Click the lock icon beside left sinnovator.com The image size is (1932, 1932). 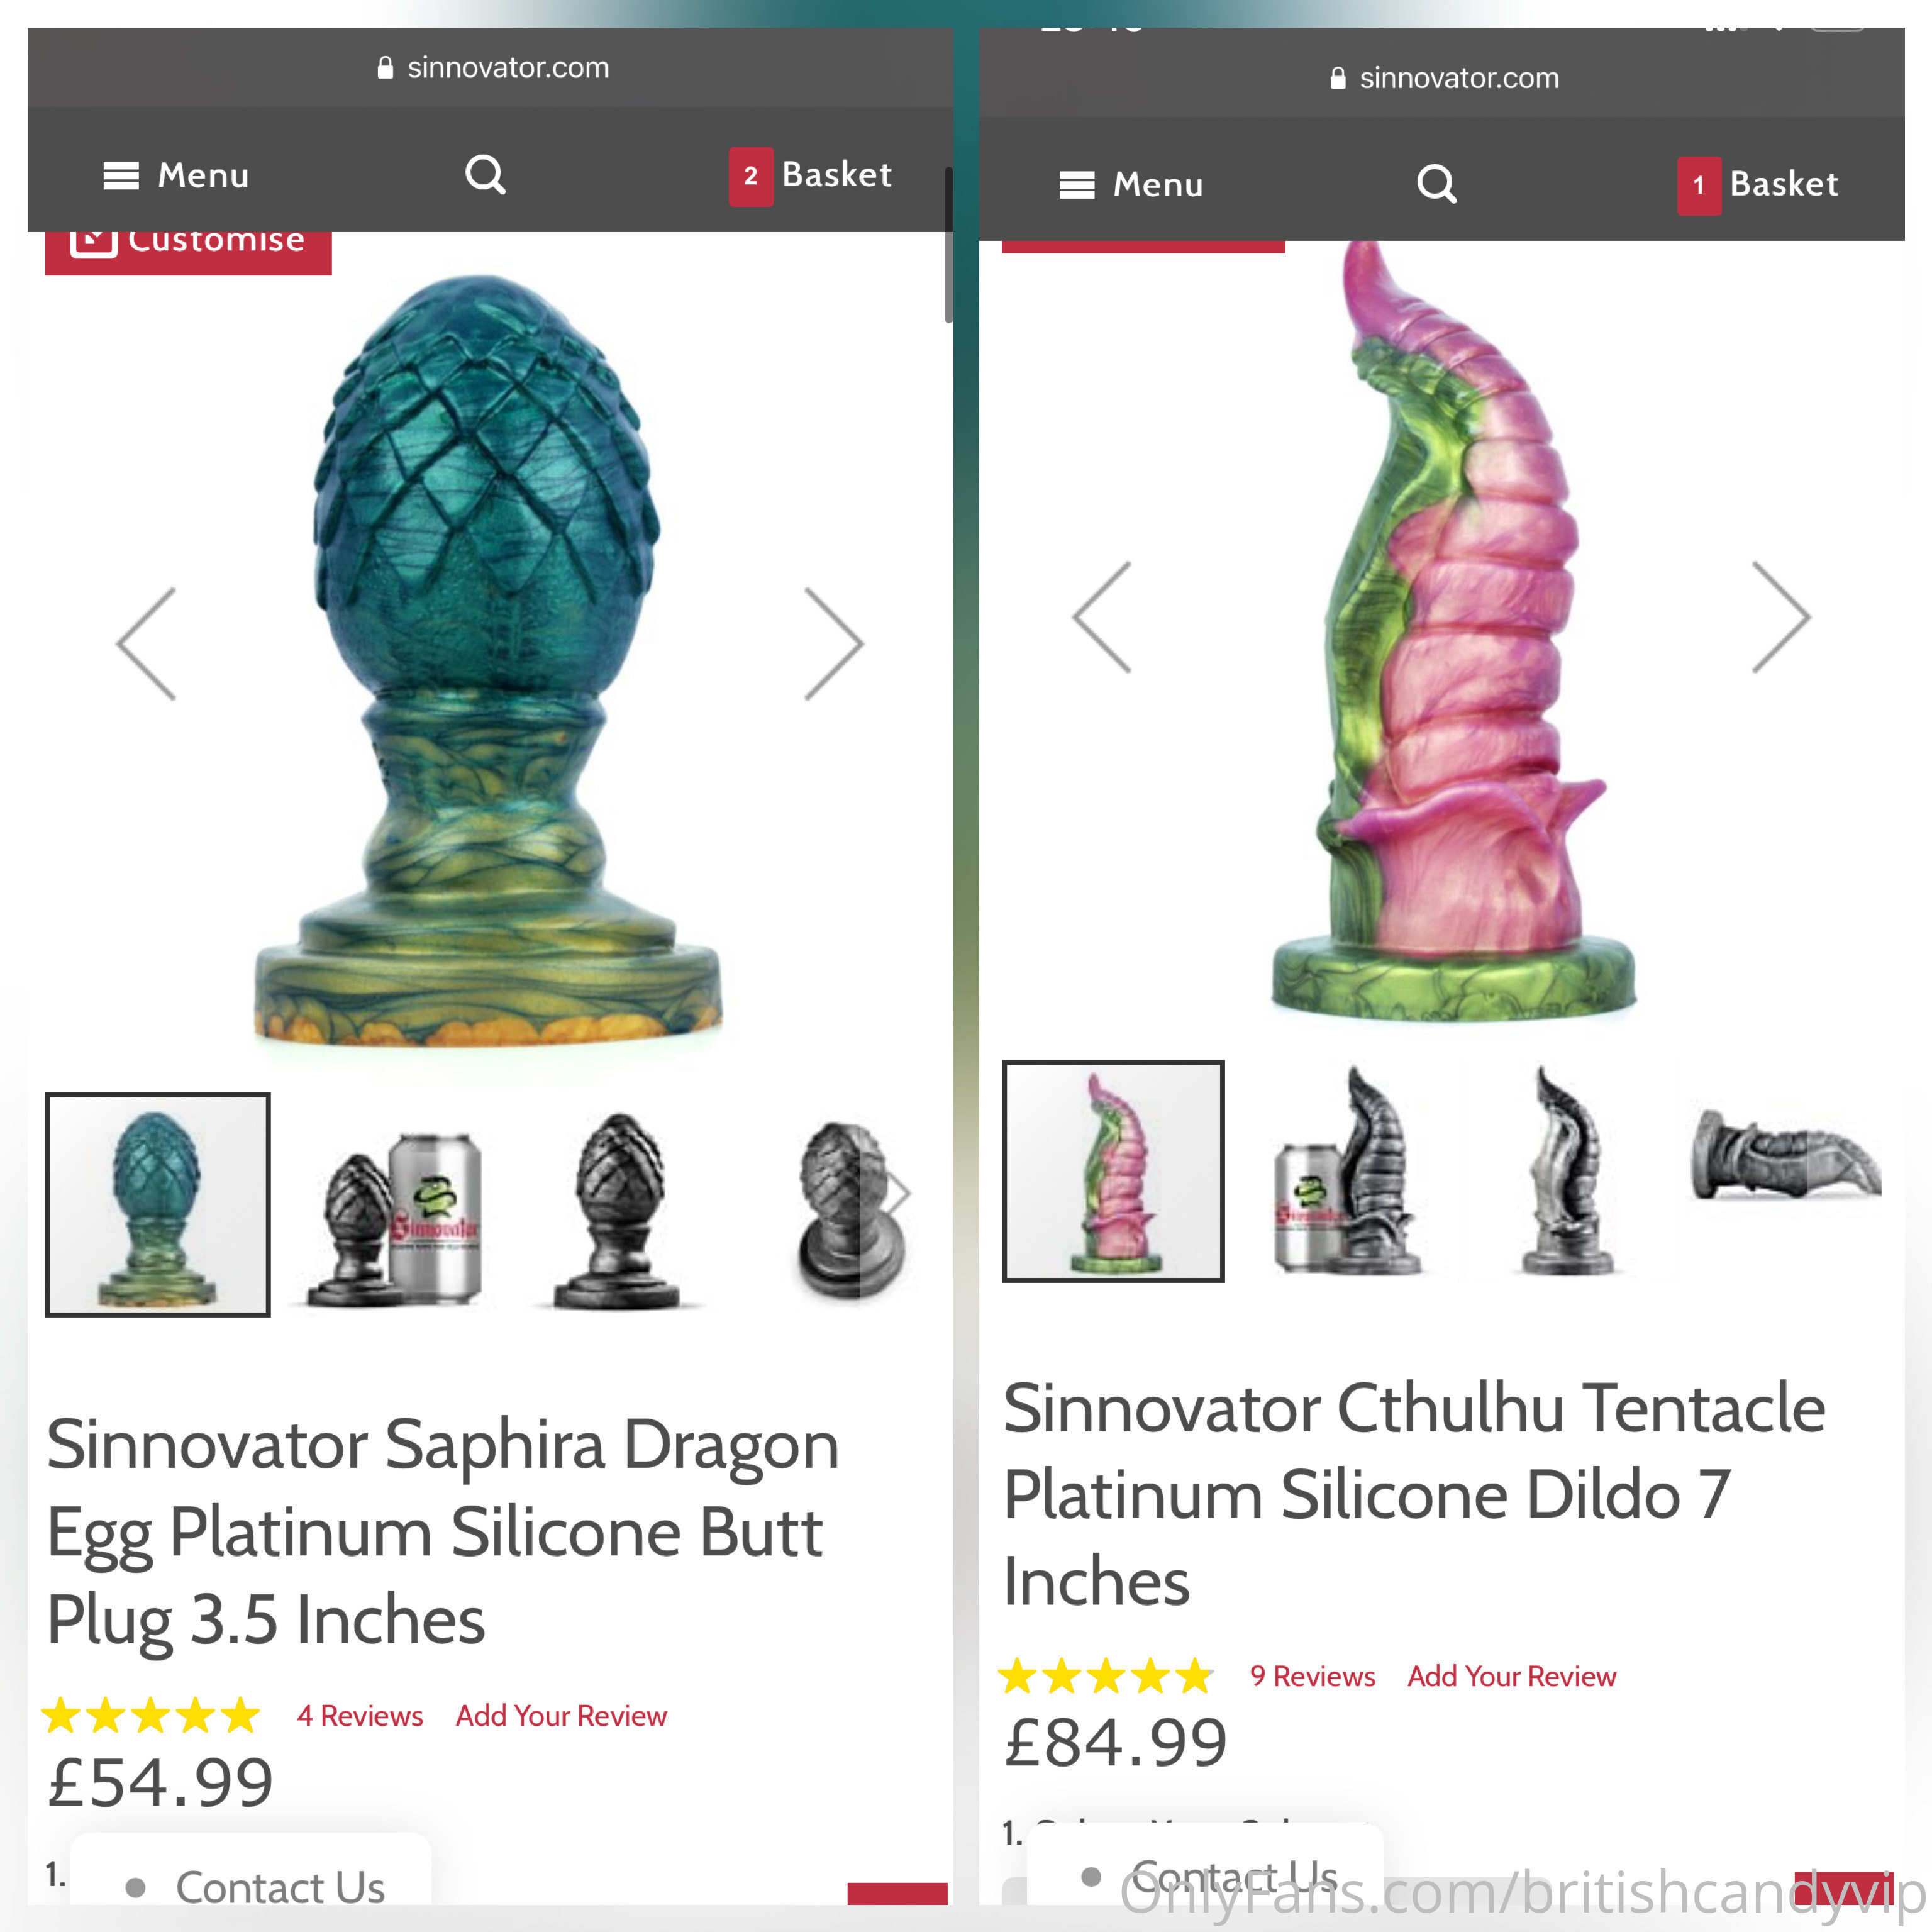pos(385,68)
